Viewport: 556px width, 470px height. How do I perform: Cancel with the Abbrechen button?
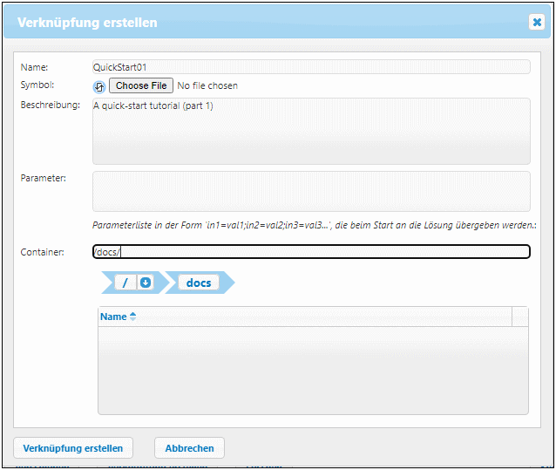pyautogui.click(x=189, y=448)
